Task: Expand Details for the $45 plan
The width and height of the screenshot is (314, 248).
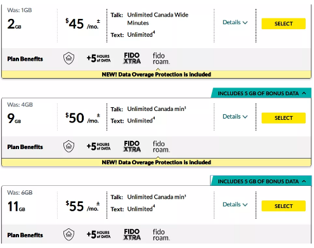Action: (x=235, y=22)
